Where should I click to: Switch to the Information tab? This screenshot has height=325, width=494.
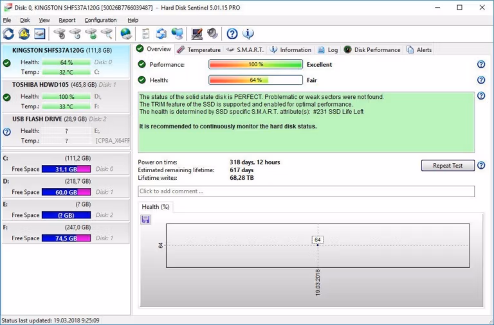click(291, 49)
